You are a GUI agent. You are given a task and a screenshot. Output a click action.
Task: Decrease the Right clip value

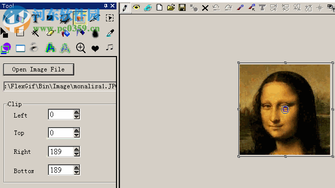[x=77, y=154]
